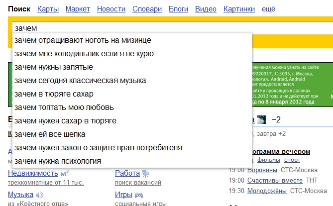Select suggestion зачем нужен сахар в тюряге
Viewport: 333px width, 206px height.
tap(132, 121)
